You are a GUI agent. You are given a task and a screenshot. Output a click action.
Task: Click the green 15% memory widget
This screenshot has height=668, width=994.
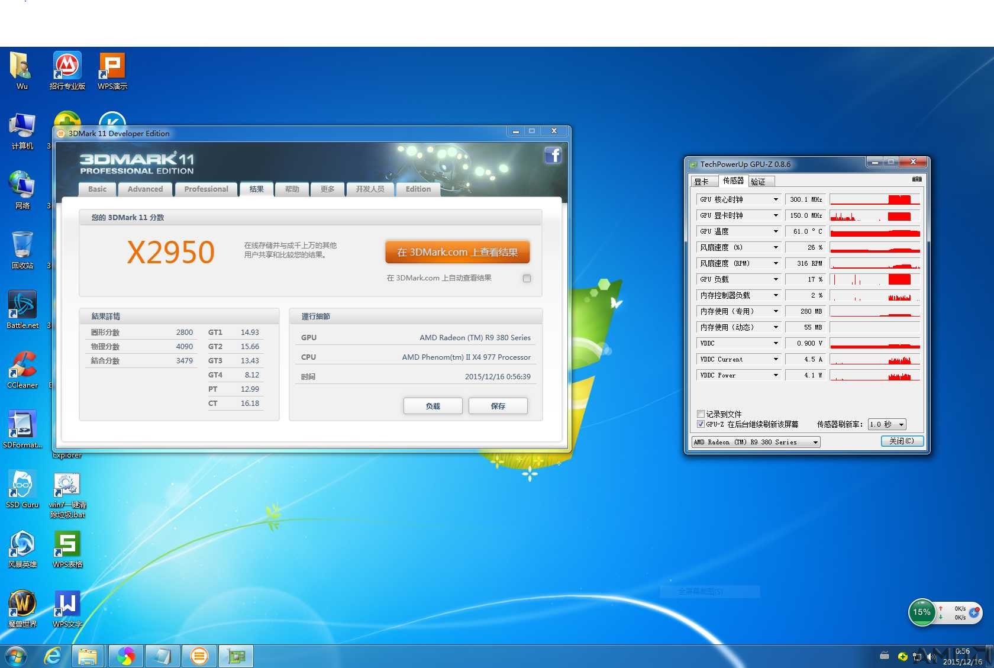point(921,612)
